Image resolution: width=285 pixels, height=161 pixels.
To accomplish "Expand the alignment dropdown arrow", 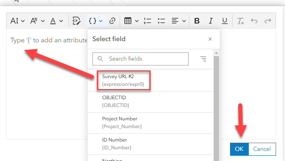I will coord(184,21).
